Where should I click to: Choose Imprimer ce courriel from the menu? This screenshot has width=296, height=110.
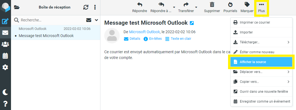[x=261, y=22]
